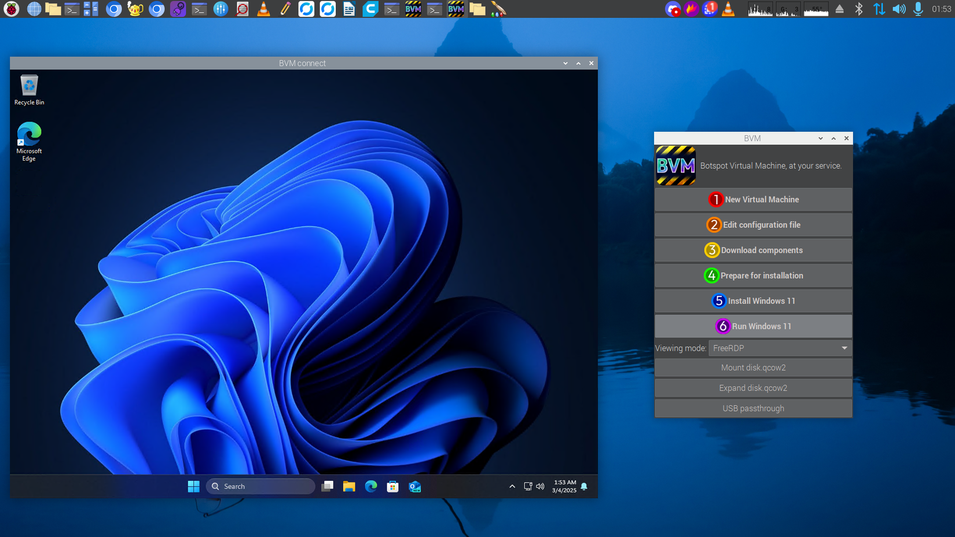Click the Search box in the Windows 11 taskbar
The image size is (955, 537).
260,486
